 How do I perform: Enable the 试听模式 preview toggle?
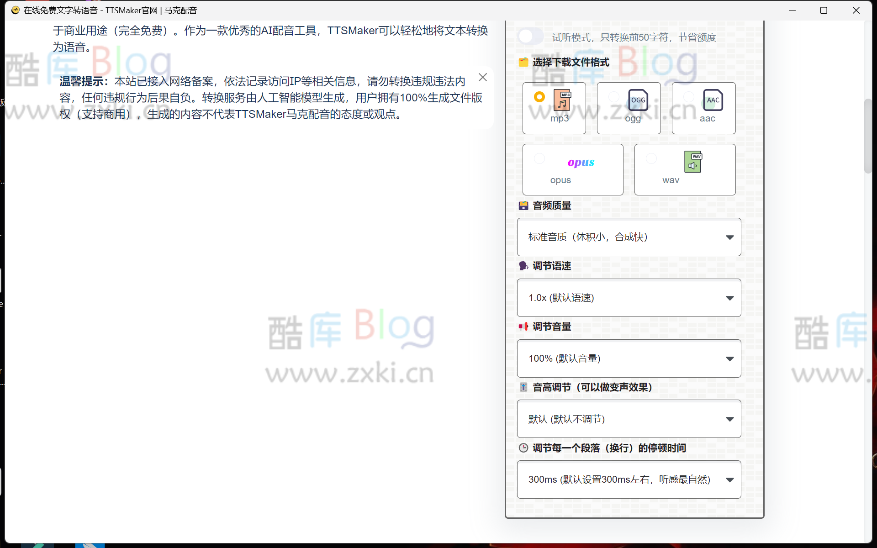pos(530,37)
